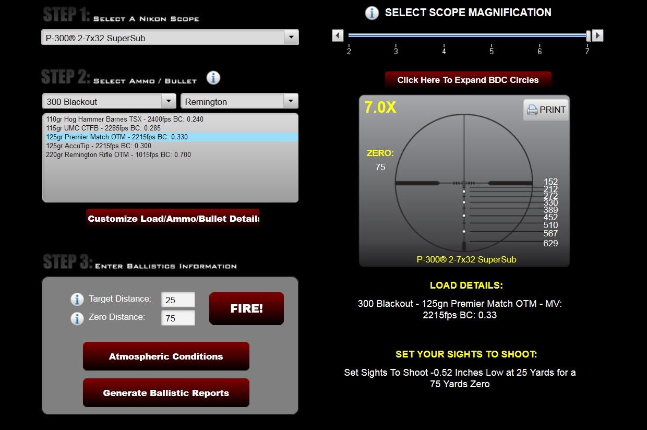Image resolution: width=647 pixels, height=430 pixels.
Task: Click magnification slider left arrow
Action: (x=338, y=35)
